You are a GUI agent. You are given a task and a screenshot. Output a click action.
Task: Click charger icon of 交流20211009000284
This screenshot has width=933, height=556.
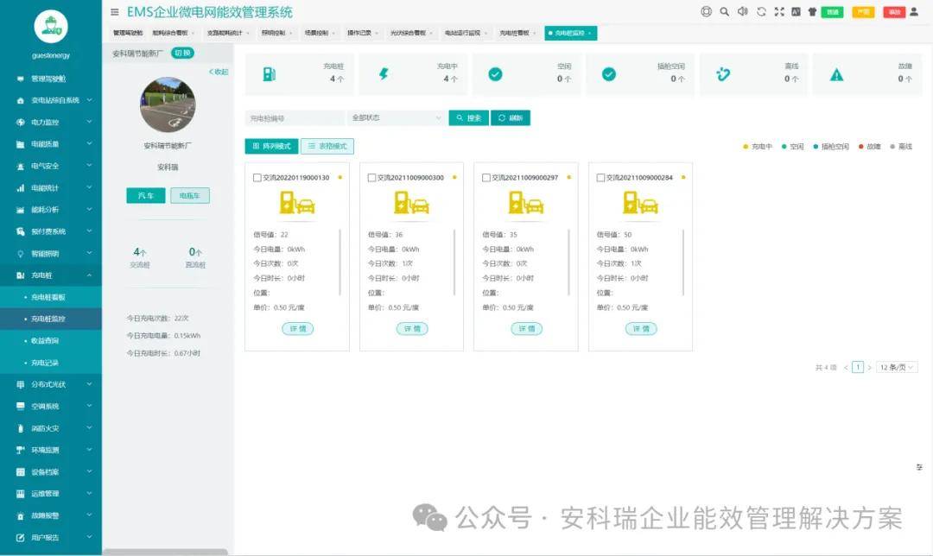(640, 202)
